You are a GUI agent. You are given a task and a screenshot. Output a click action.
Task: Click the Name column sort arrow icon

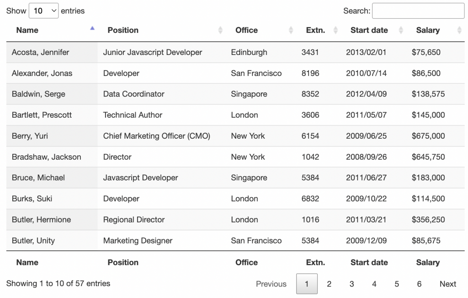point(92,29)
